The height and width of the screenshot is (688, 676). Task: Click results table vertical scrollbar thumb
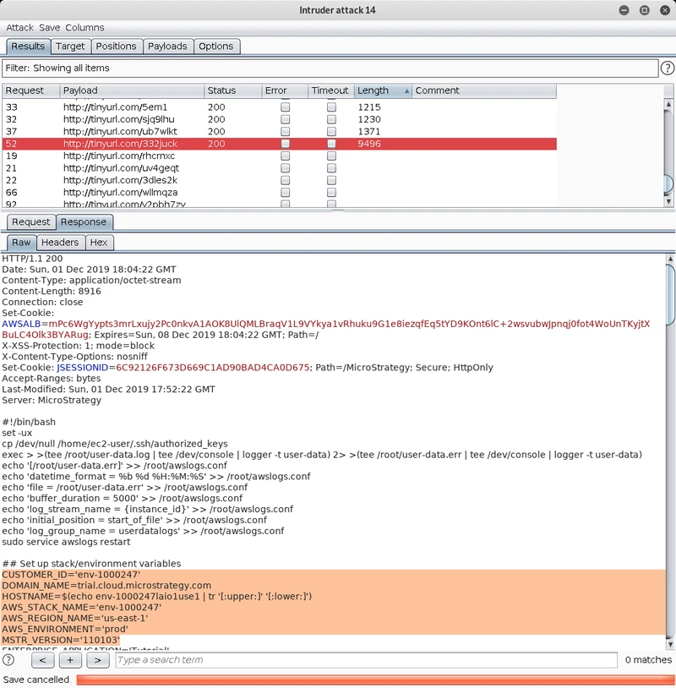tap(668, 183)
